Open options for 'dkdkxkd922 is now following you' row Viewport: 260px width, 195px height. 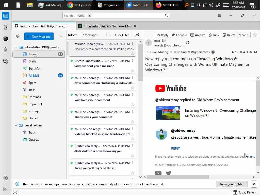[133, 146]
